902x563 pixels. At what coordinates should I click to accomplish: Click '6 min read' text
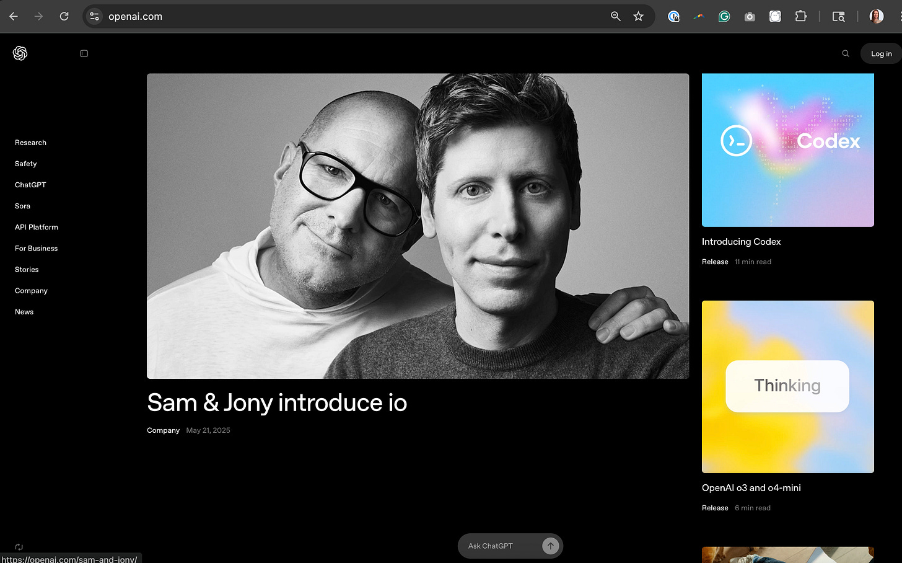click(x=753, y=508)
